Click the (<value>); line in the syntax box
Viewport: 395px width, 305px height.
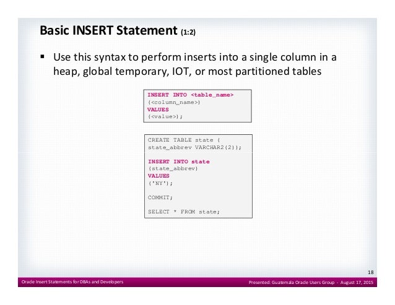pos(165,116)
